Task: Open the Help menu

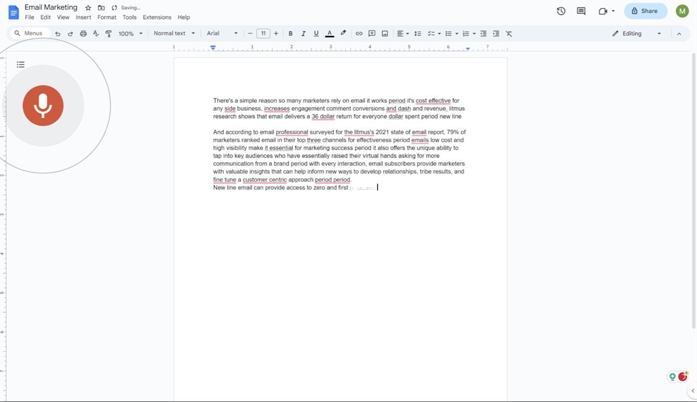Action: [184, 17]
